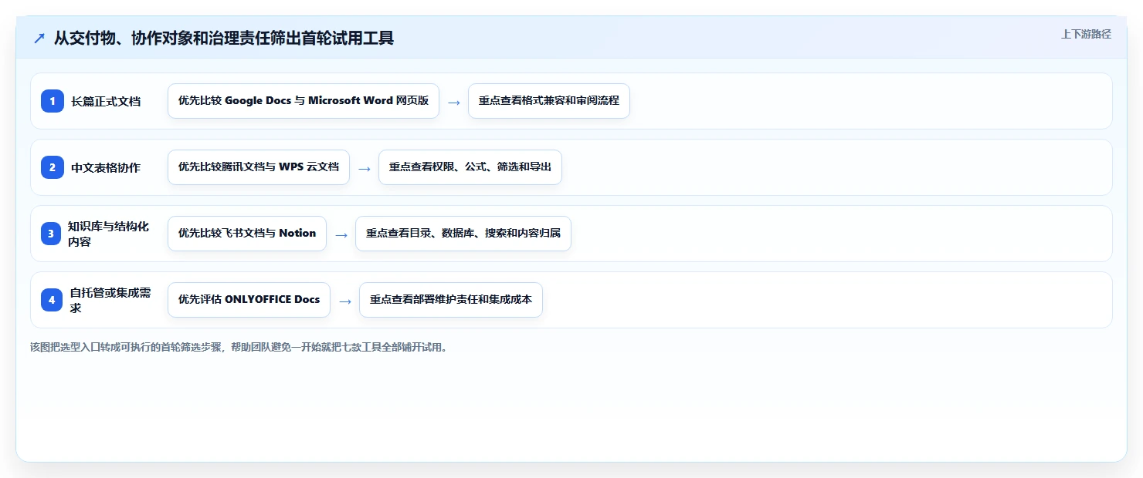Open the 重点查看目录、数据库、搜索和内容归属 box

point(463,234)
